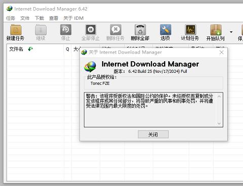
Task: Click the 关闭 button in About dialog
Action: [153, 134]
